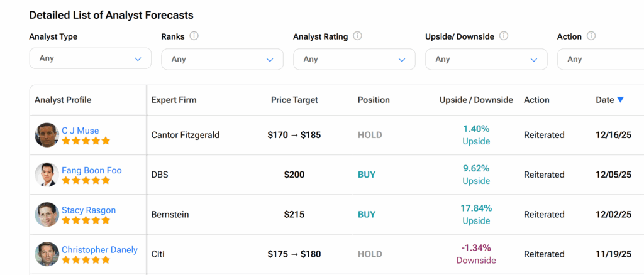Expand the Ranks filter dropdown

click(222, 59)
